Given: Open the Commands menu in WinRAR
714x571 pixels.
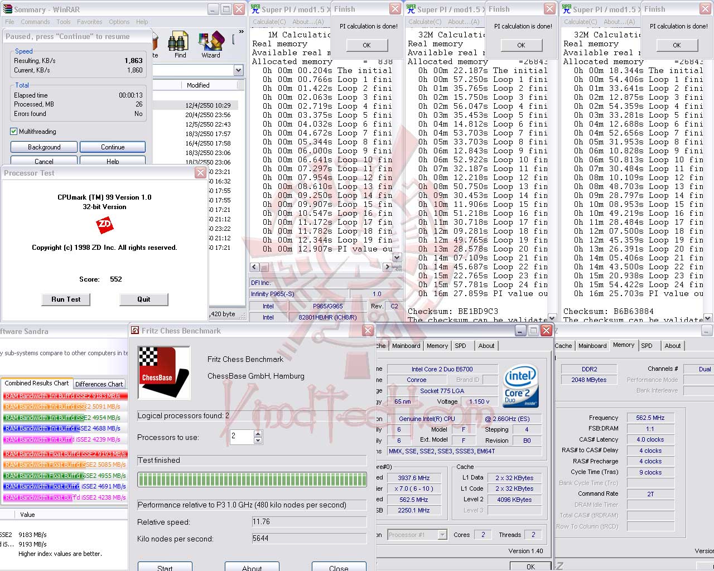Looking at the screenshot, I should [35, 22].
